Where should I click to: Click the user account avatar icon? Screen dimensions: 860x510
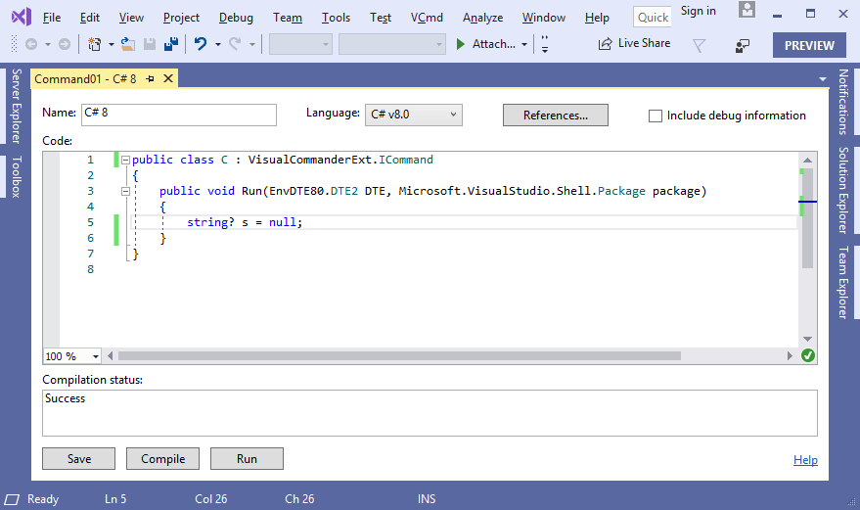(x=747, y=11)
